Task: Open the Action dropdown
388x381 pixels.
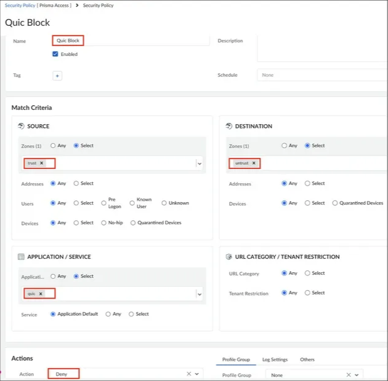Action: coord(197,374)
